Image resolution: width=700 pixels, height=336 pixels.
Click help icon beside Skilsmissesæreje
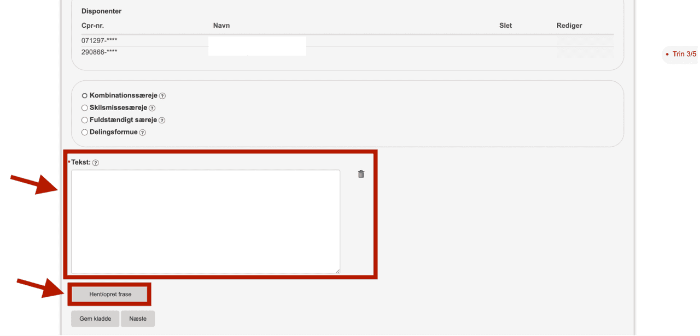pos(152,108)
